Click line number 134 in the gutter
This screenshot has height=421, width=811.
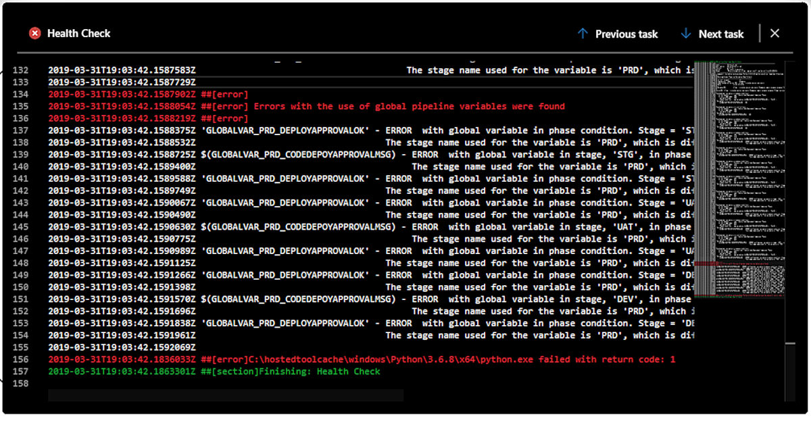coord(22,94)
